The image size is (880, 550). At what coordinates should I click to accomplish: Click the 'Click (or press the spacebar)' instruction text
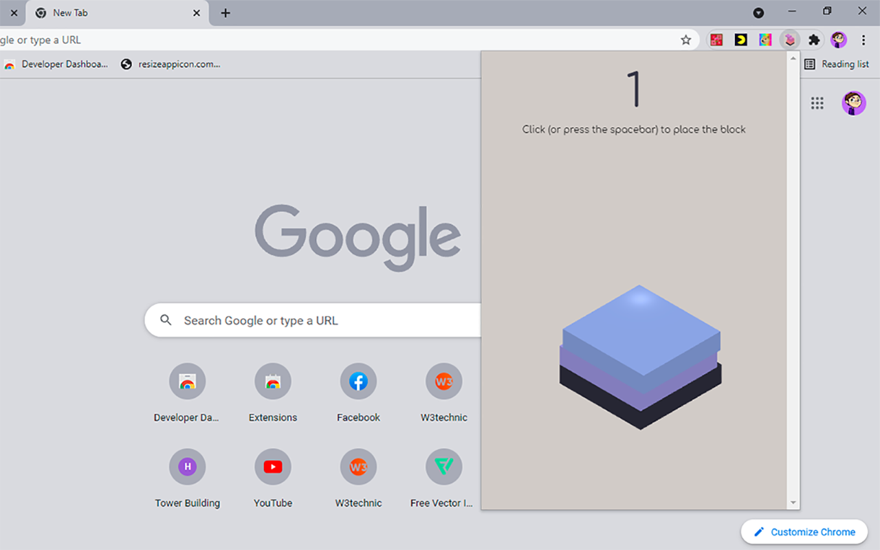pyautogui.click(x=634, y=129)
